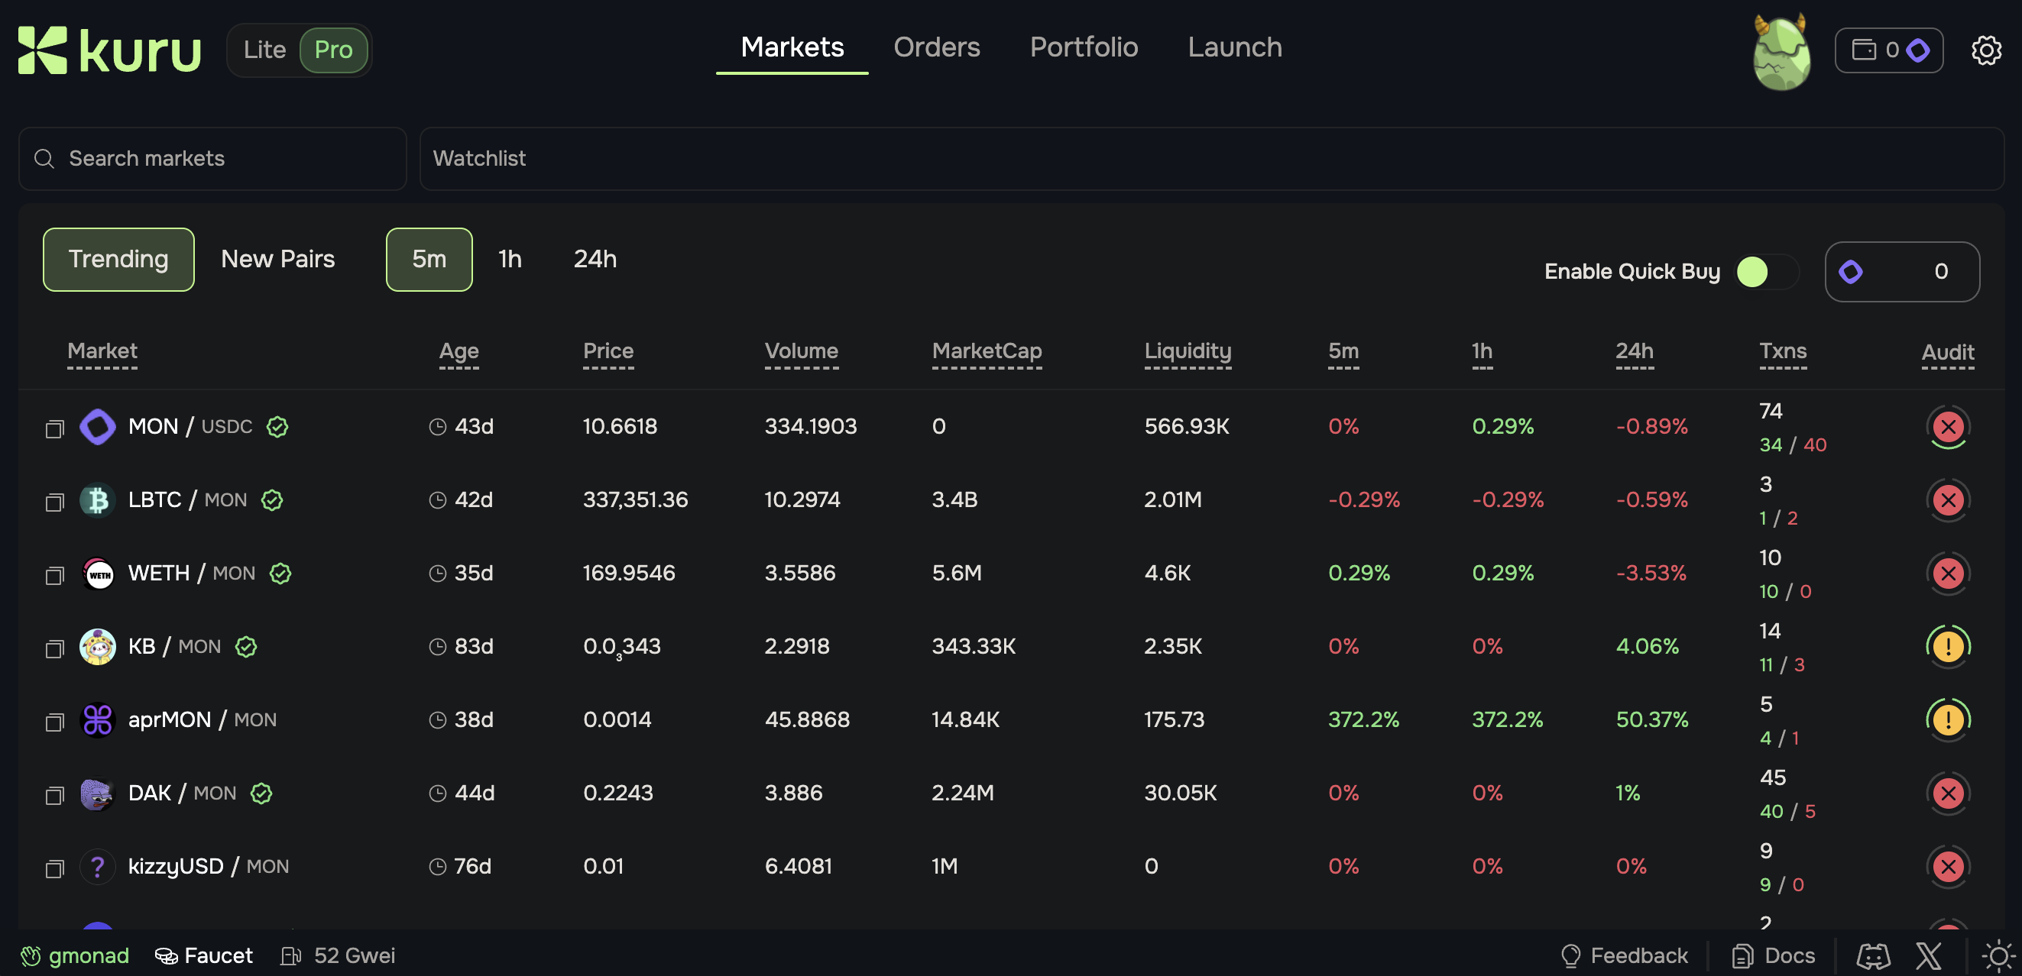Image resolution: width=2022 pixels, height=976 pixels.
Task: Click the red audit icon for LBTC
Action: (x=1947, y=499)
